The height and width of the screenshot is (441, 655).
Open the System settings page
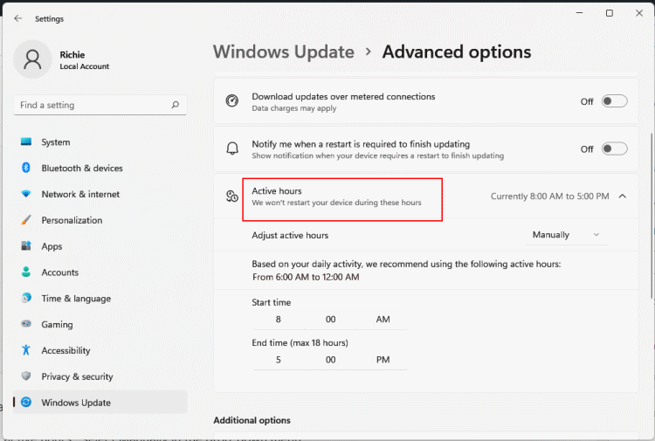(100, 142)
